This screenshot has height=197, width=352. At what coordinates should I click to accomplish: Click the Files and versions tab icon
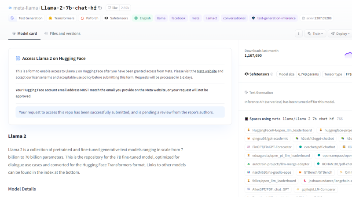(46, 33)
